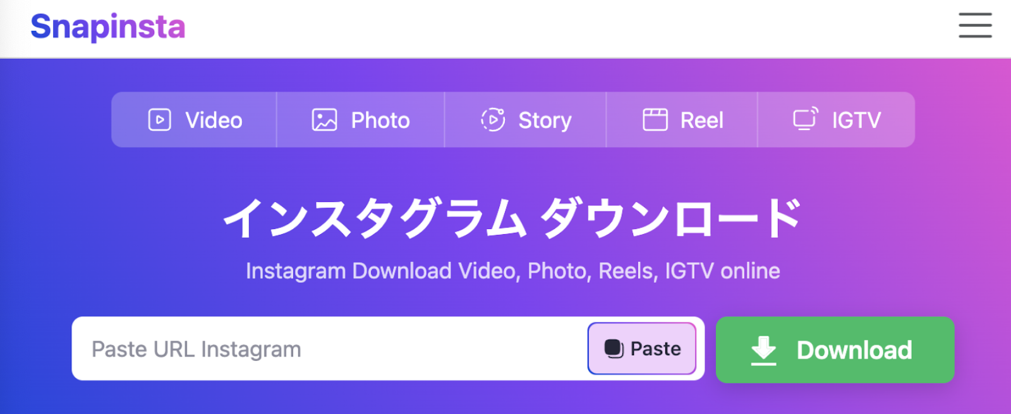This screenshot has height=414, width=1011.
Task: Click the Photo picture-frame icon
Action: pyautogui.click(x=324, y=120)
